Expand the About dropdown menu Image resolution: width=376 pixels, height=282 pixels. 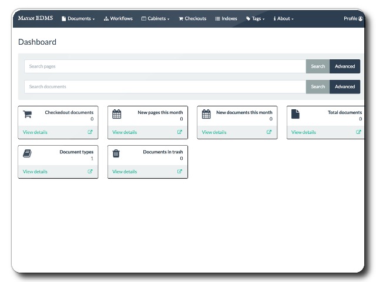point(284,19)
